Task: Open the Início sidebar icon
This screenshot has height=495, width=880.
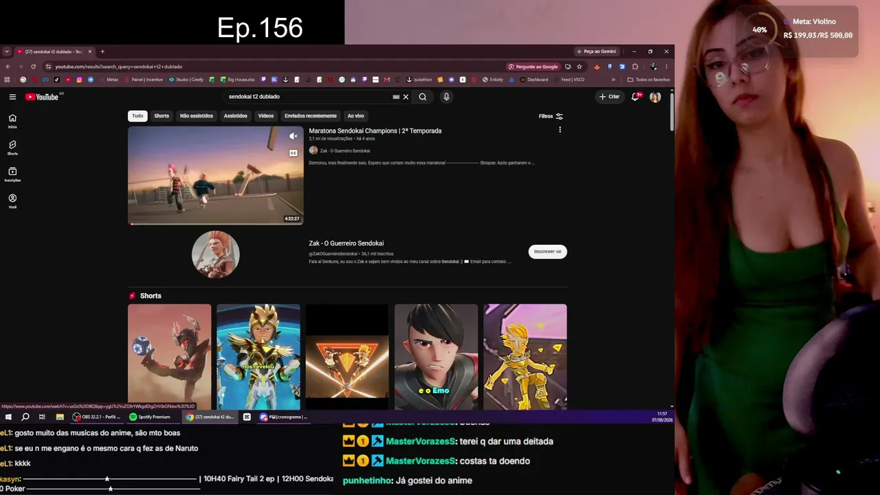Action: click(x=12, y=120)
